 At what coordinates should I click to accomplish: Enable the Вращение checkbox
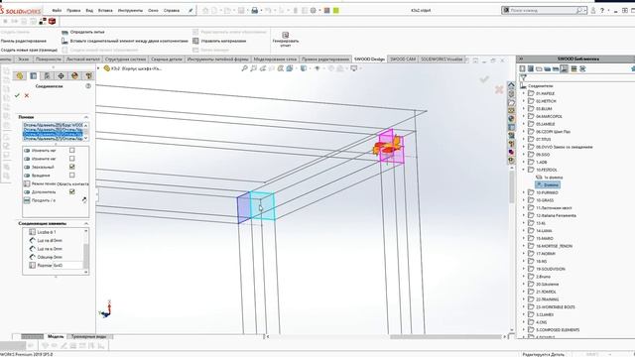72,176
